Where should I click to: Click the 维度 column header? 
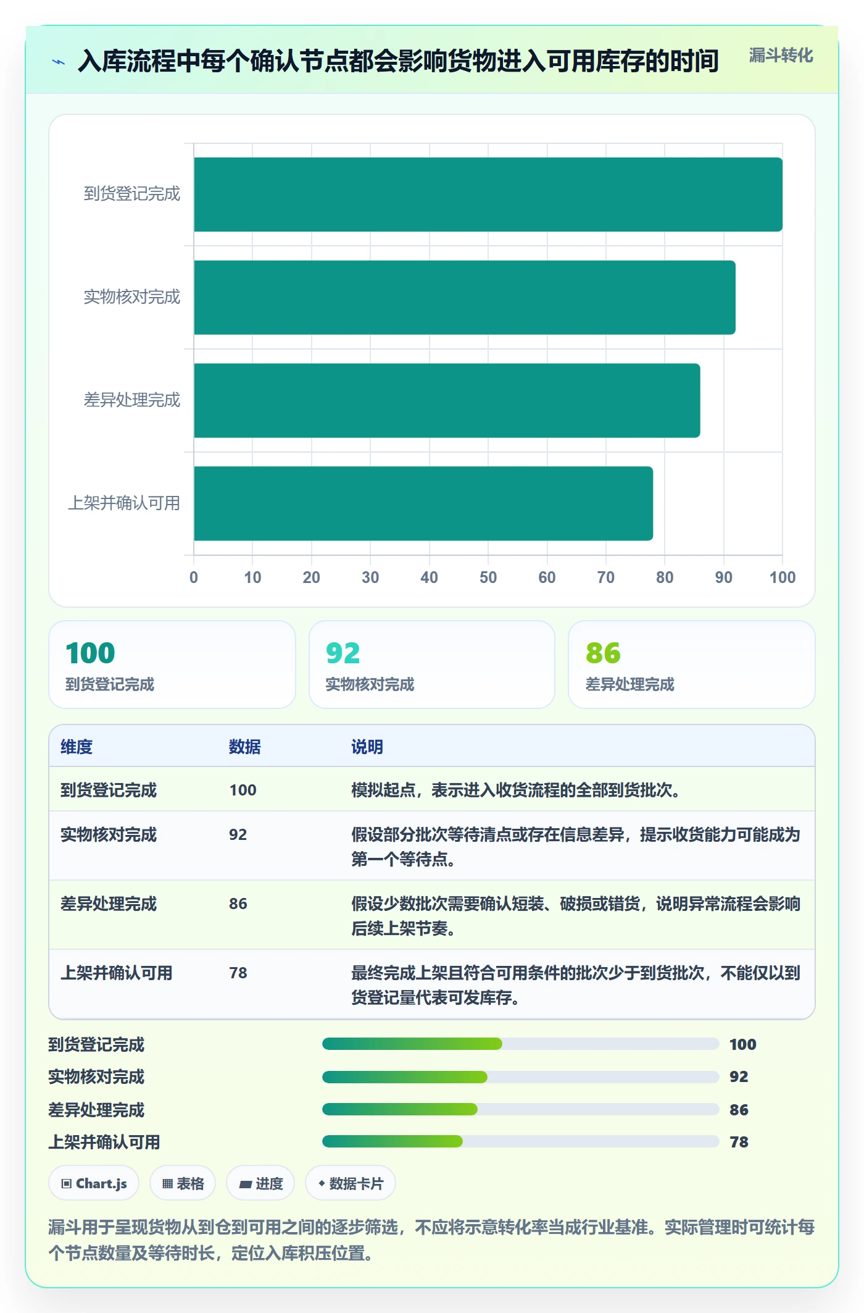(77, 747)
